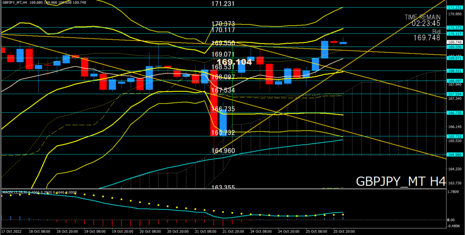Click the 169.071 tag on price axis
Viewport: 465px width, 235px height.
pos(455,58)
